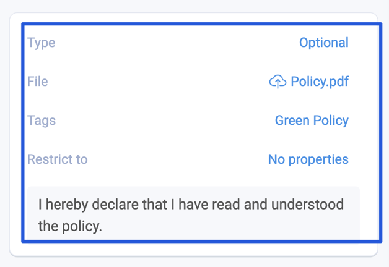Click the Restrict to label

coord(58,159)
